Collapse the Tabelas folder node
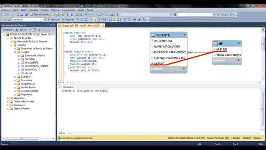This screenshot has width=266, height=150. tap(15, 52)
